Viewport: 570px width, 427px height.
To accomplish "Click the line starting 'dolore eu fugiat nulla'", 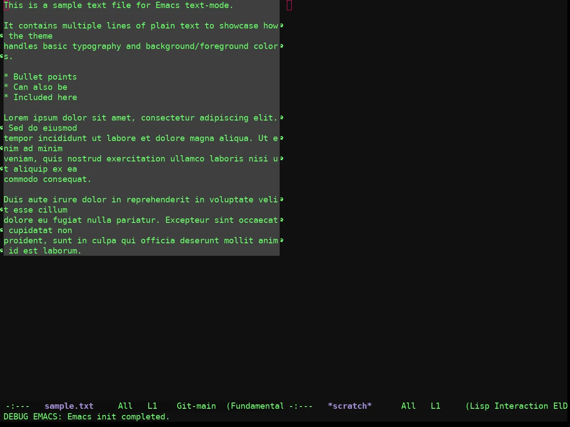I will click(x=141, y=220).
